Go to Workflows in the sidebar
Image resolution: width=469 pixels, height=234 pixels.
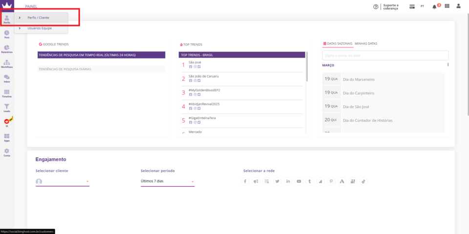point(7,64)
